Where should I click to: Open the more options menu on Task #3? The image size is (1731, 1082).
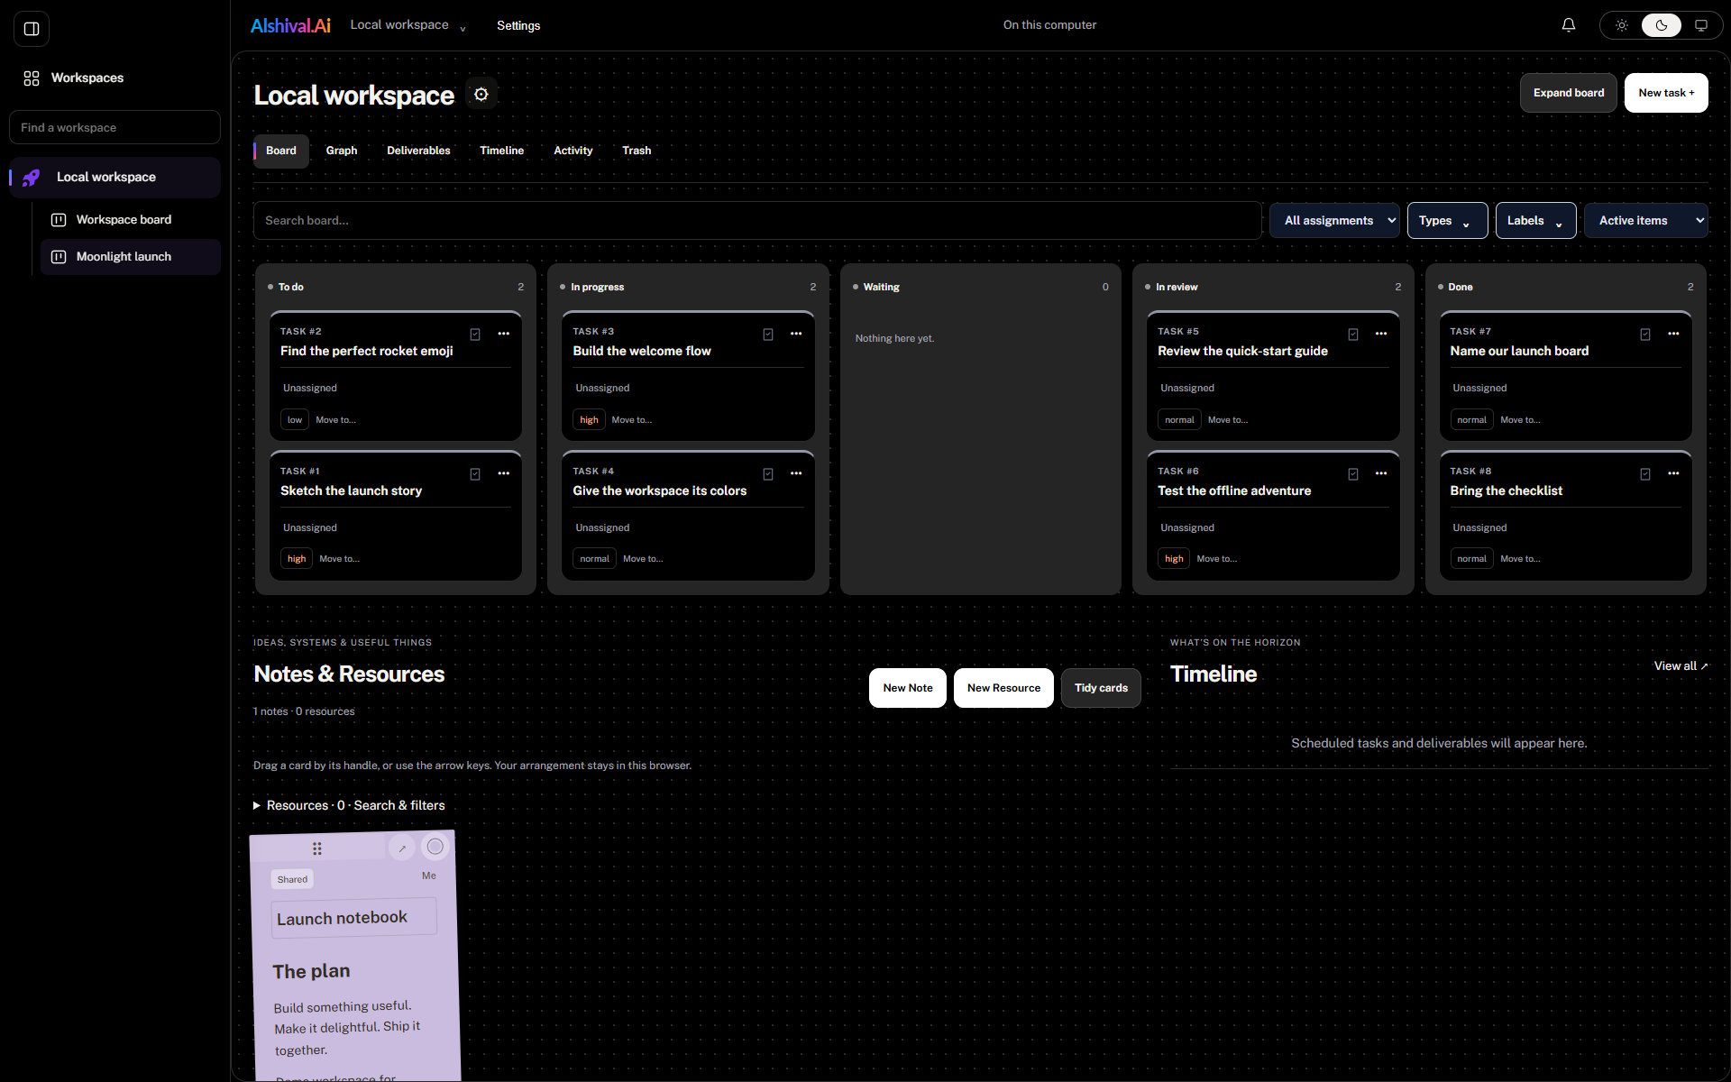pos(796,334)
